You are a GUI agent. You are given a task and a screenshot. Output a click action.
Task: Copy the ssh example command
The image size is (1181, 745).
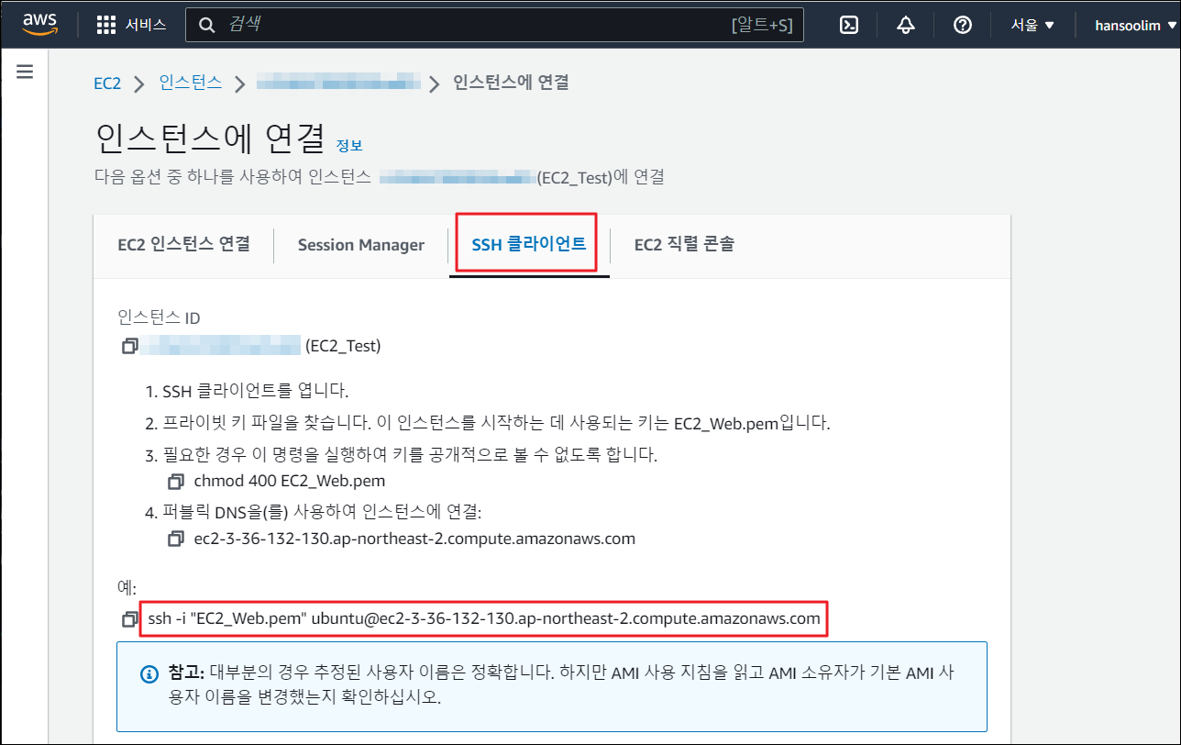[x=130, y=619]
